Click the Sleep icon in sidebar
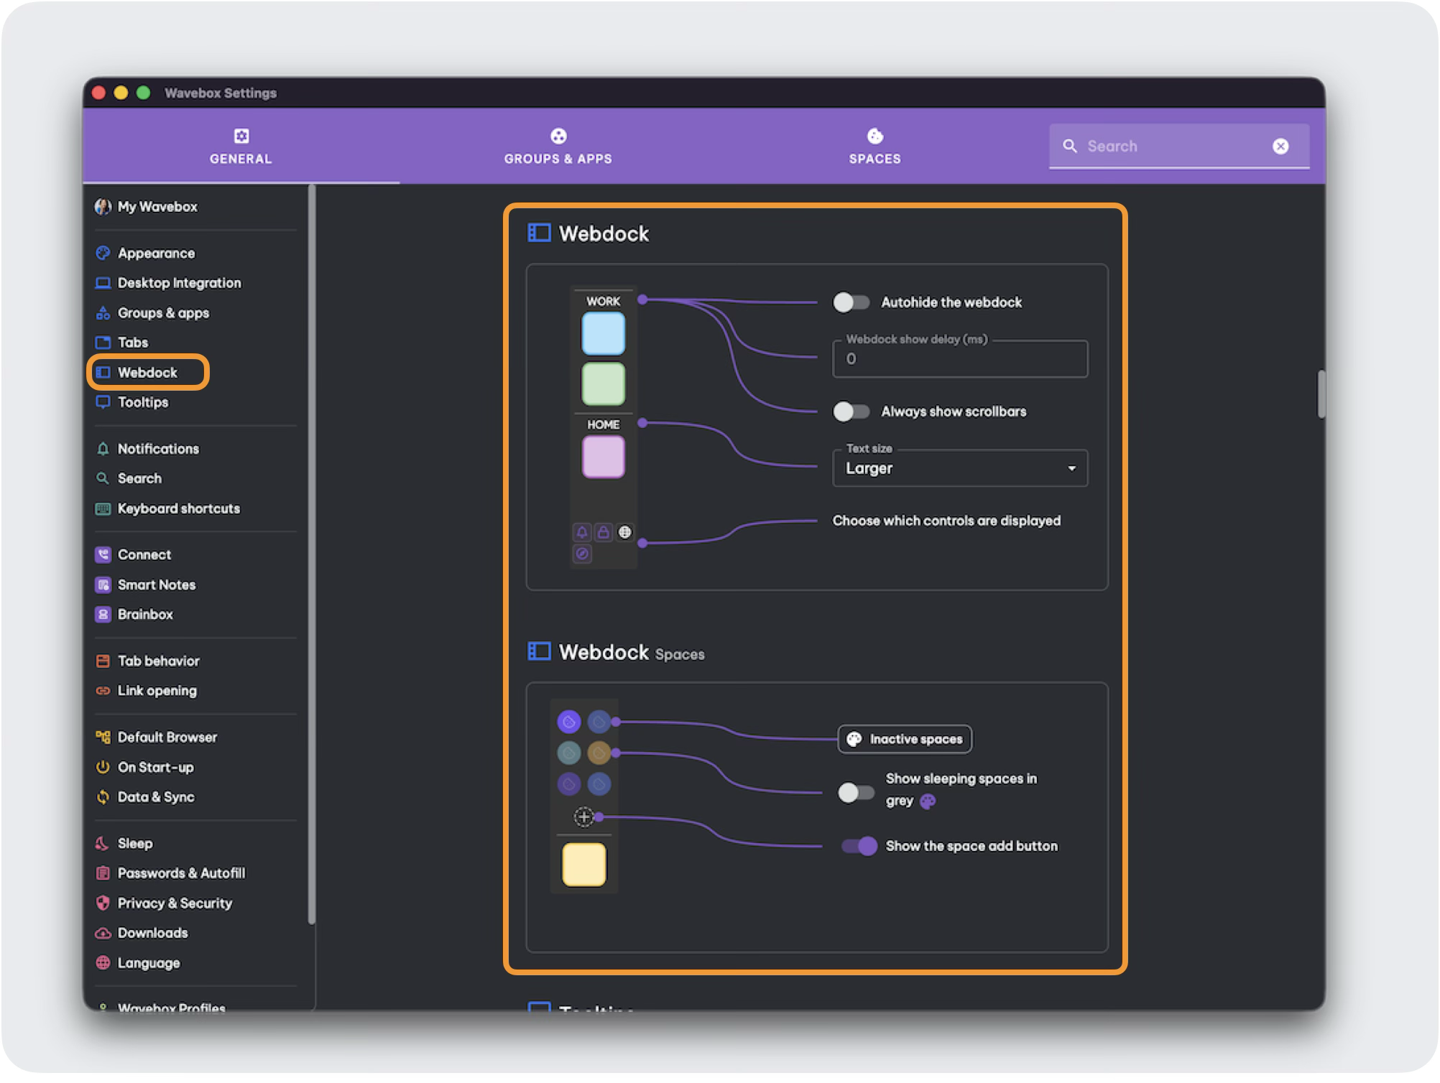 tap(103, 843)
